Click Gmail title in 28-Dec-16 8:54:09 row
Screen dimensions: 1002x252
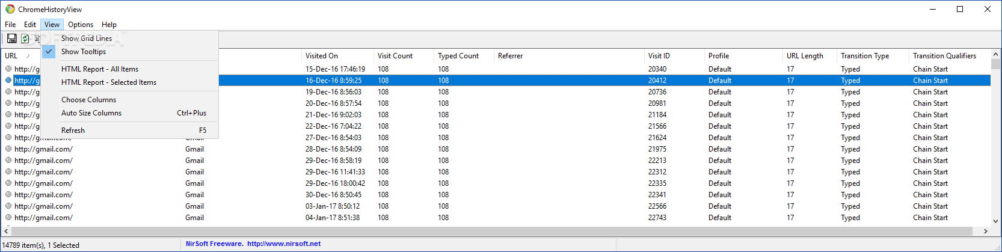tap(194, 149)
